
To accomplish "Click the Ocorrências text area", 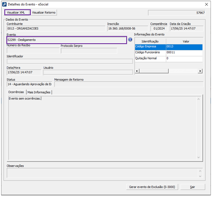I will [x=102, y=128].
